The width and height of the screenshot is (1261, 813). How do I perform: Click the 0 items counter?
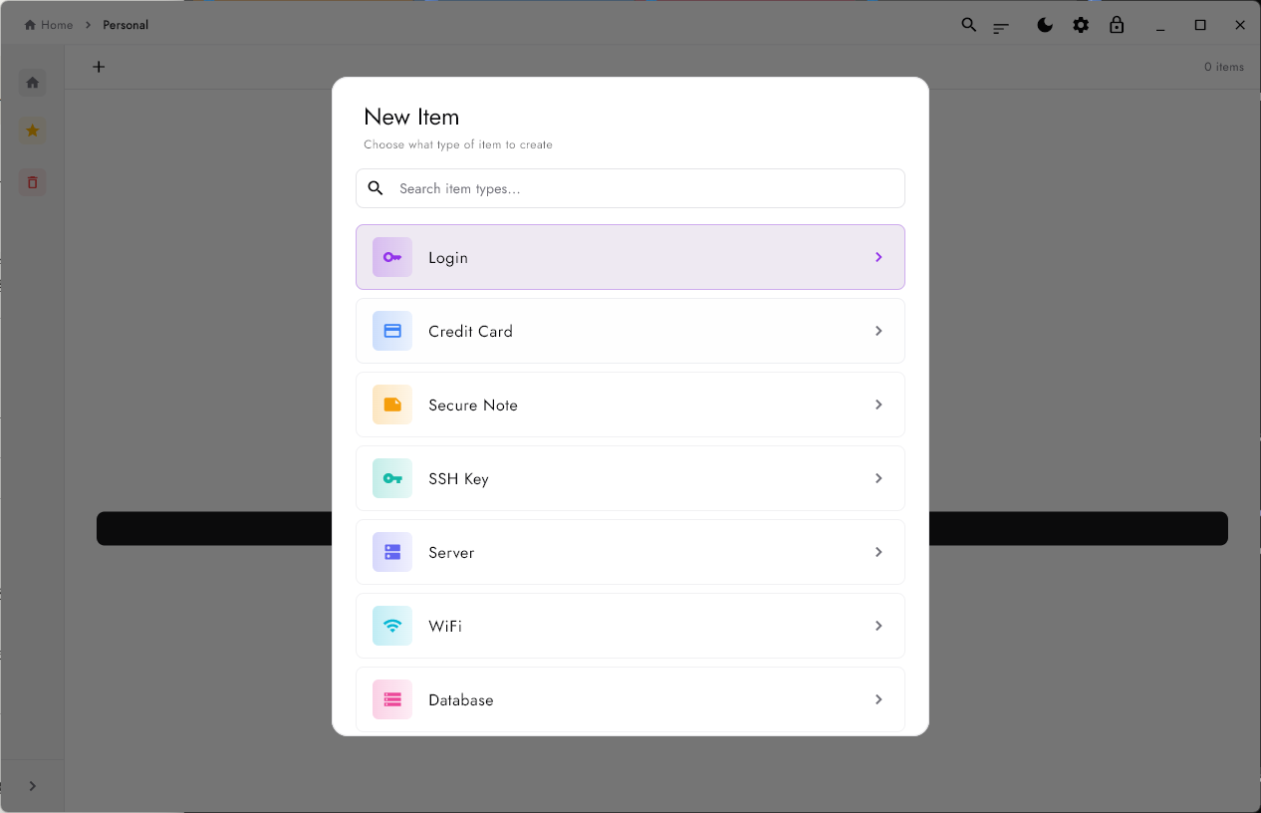coord(1224,67)
